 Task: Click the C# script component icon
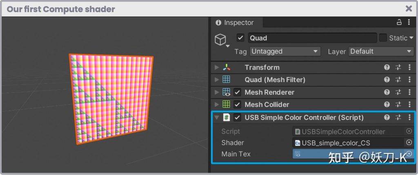(226, 117)
